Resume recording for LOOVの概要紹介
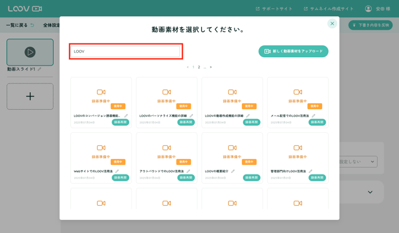This screenshot has width=399, height=233. [x=252, y=178]
